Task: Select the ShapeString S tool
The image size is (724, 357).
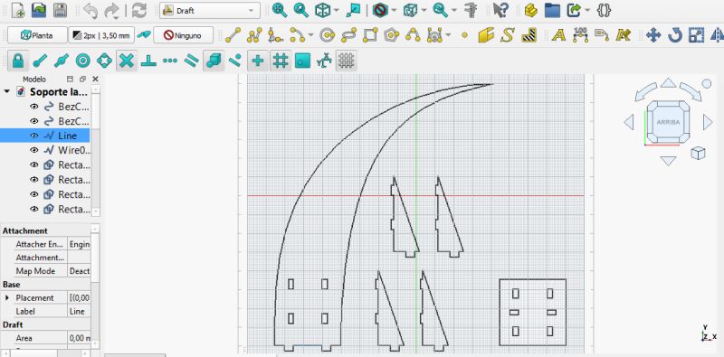Action: [508, 35]
